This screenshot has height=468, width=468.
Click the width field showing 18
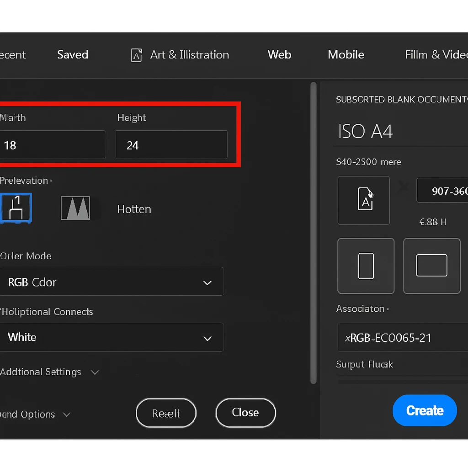pyautogui.click(x=52, y=145)
